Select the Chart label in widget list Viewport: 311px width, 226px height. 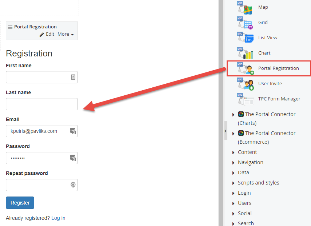point(264,53)
